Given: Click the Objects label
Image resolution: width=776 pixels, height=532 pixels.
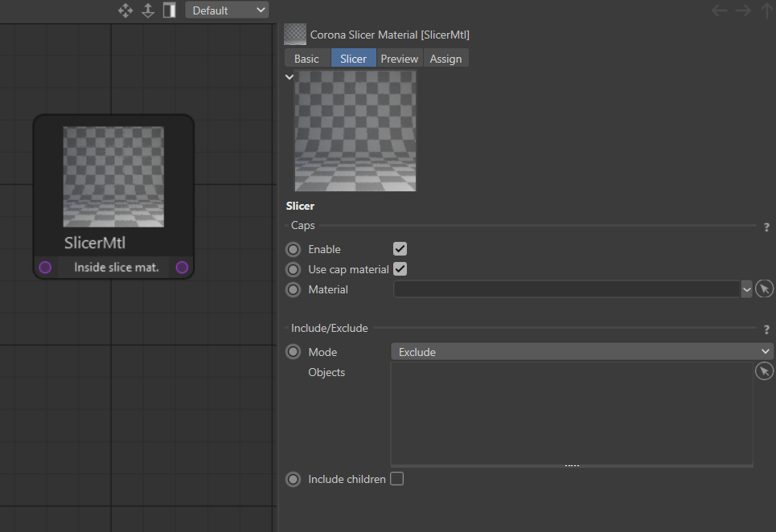Looking at the screenshot, I should pos(326,372).
